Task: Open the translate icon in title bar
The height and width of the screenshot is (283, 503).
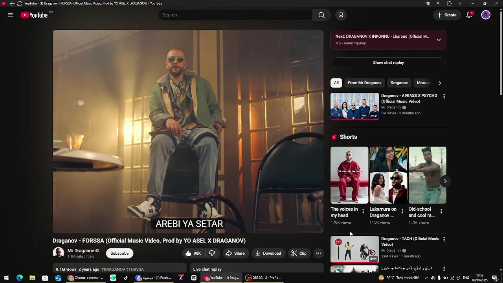Action: tap(428, 4)
